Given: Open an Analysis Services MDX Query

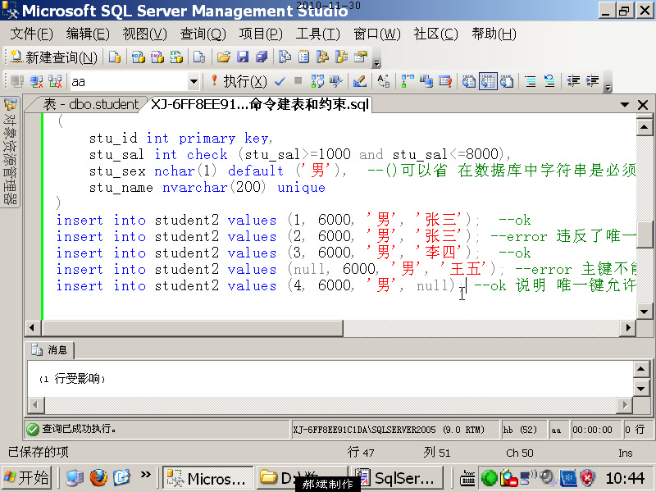Looking at the screenshot, I should tap(138, 57).
